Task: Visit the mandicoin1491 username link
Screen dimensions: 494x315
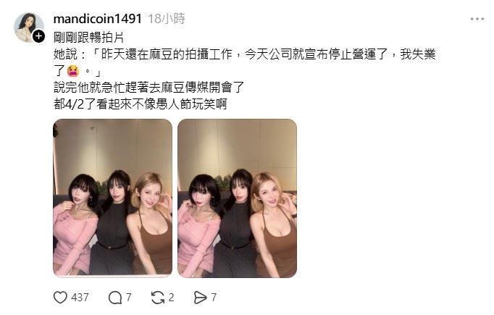Action: (x=98, y=19)
